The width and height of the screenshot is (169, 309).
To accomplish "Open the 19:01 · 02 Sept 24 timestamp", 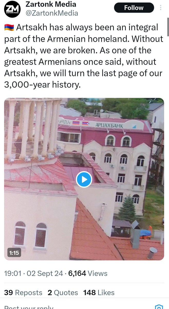I will tap(34, 273).
